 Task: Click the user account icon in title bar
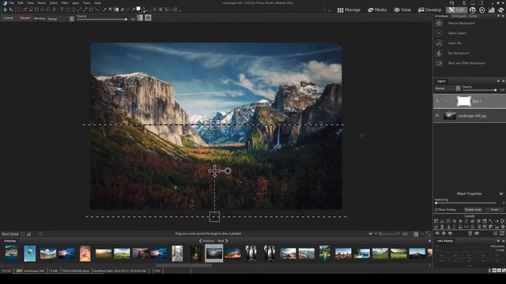(x=451, y=3)
